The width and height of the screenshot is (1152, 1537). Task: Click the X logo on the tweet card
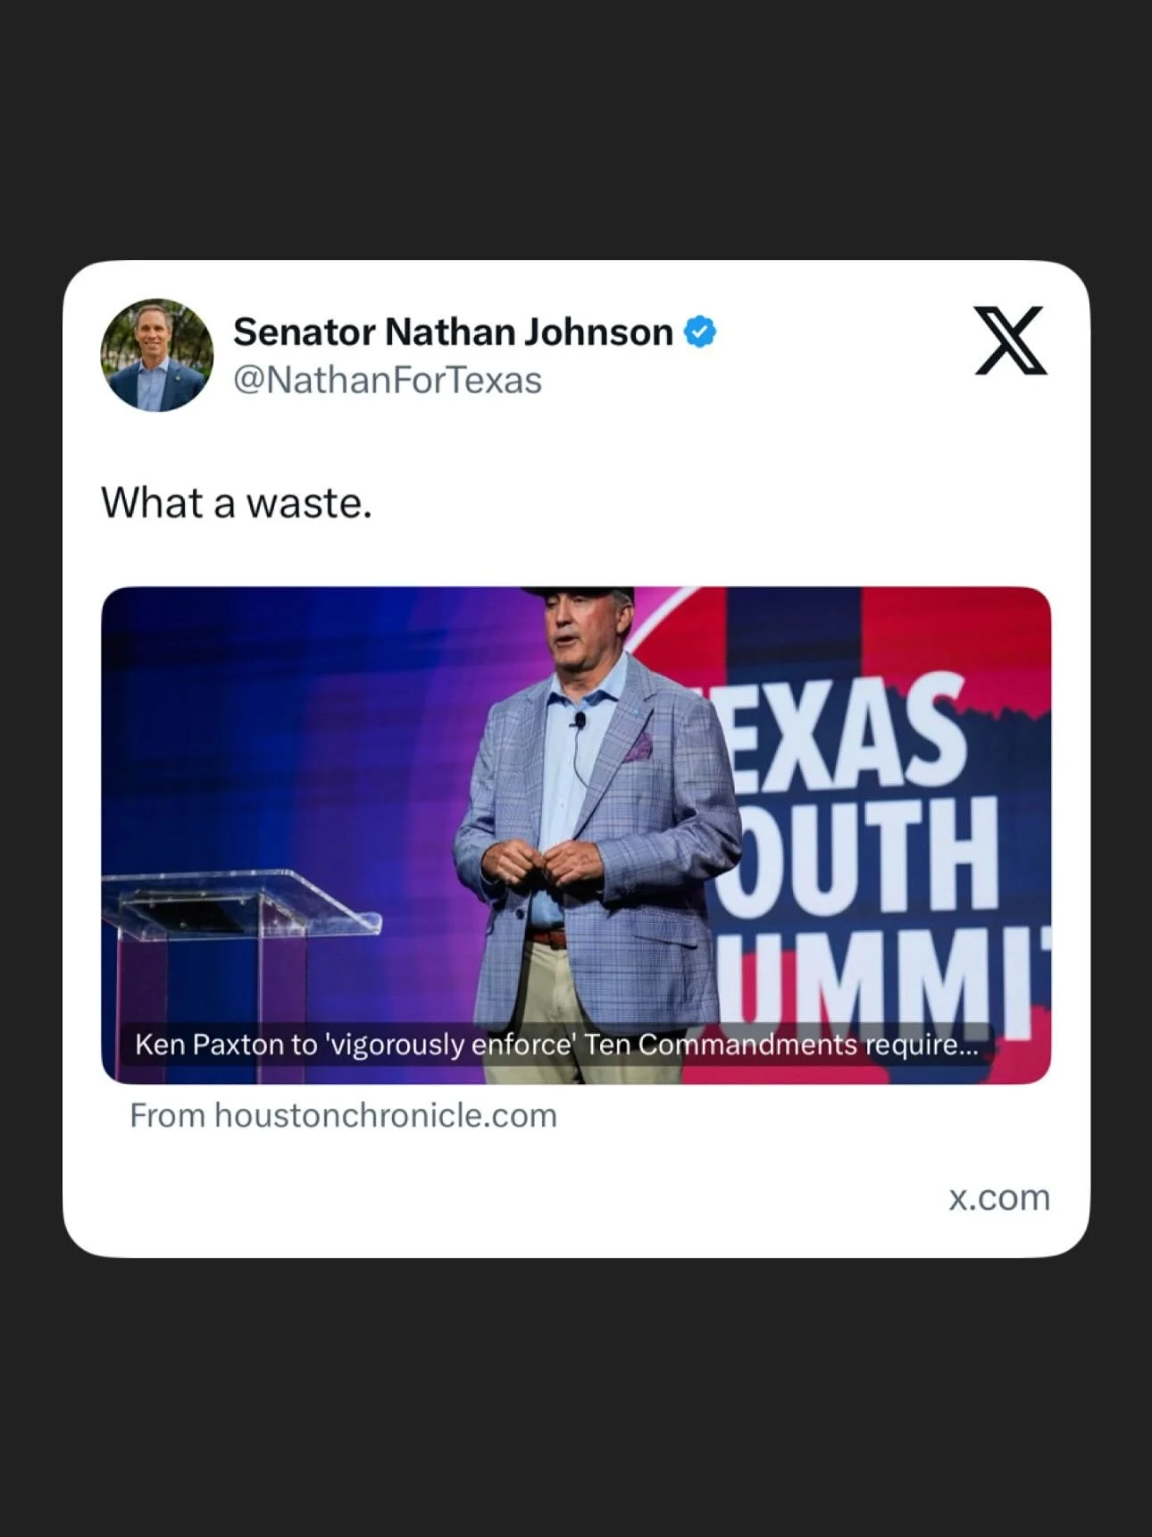tap(1011, 340)
